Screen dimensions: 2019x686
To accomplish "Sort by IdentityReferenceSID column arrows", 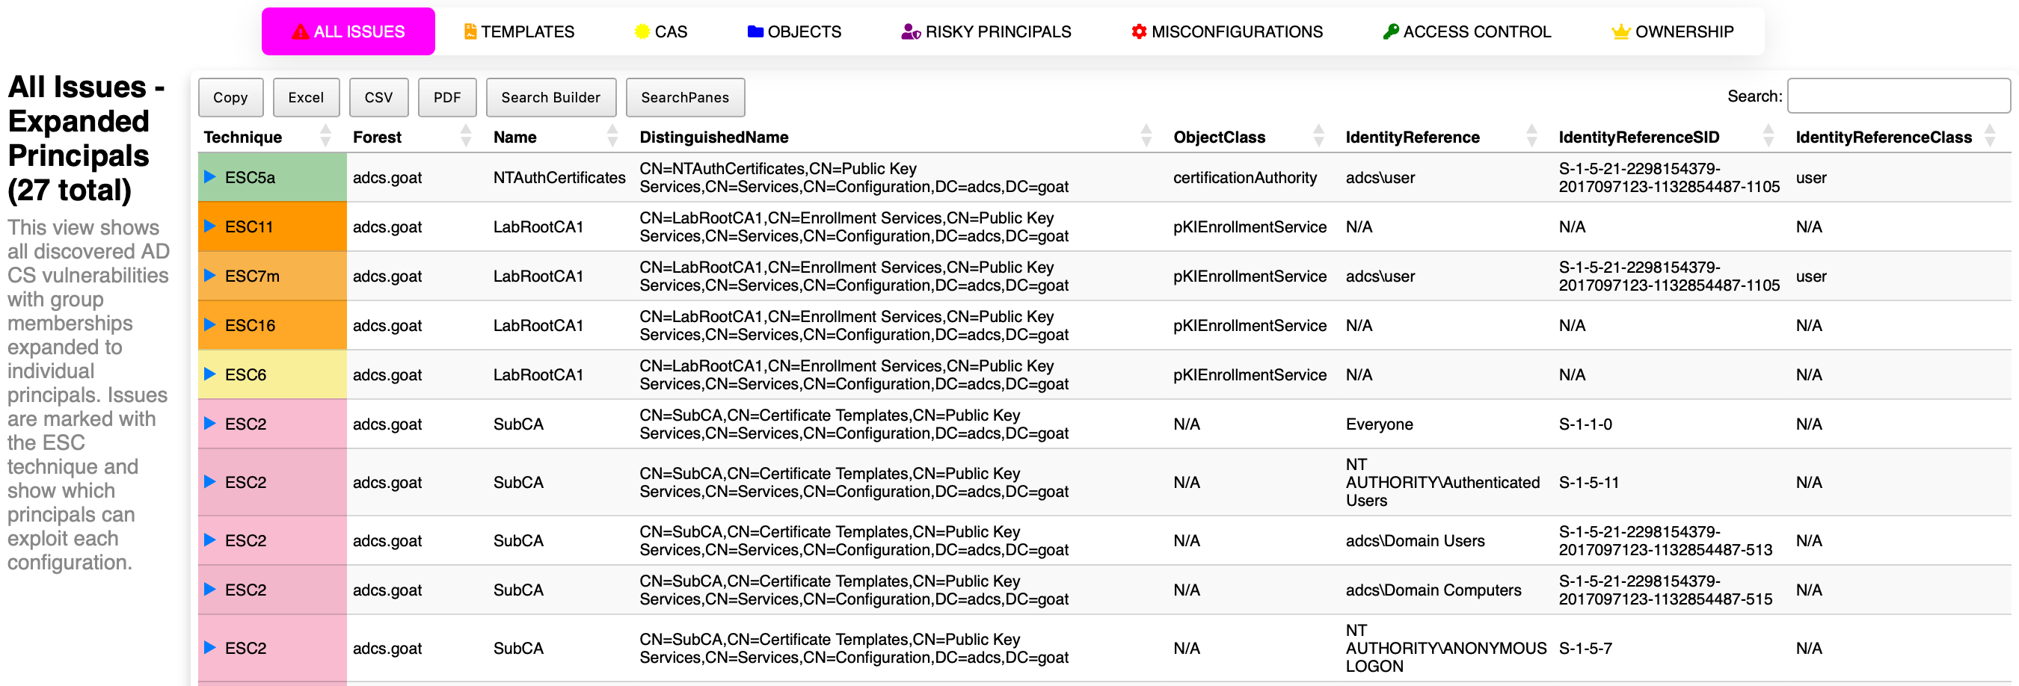I will 1768,137.
